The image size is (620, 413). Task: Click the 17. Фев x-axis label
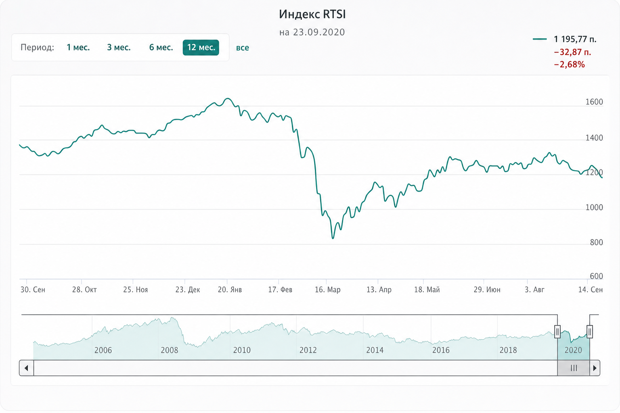pos(280,290)
